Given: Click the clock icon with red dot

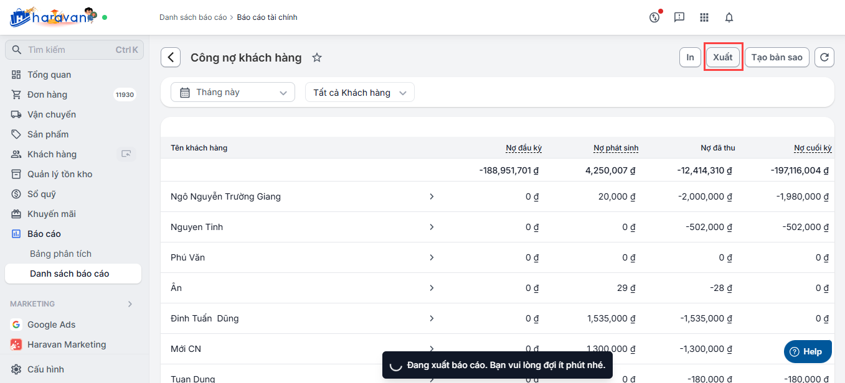Looking at the screenshot, I should click(654, 17).
